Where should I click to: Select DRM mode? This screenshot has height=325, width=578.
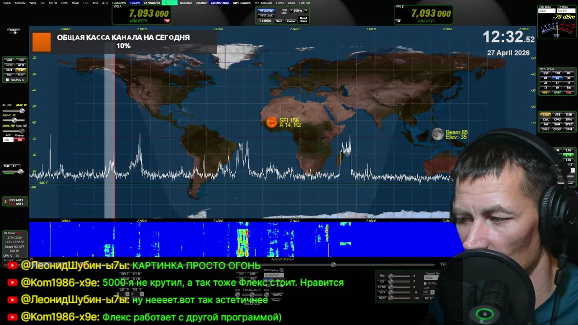(569, 129)
